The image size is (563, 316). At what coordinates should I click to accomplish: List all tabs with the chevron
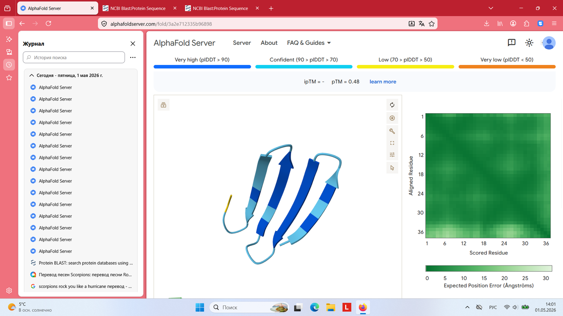491,8
